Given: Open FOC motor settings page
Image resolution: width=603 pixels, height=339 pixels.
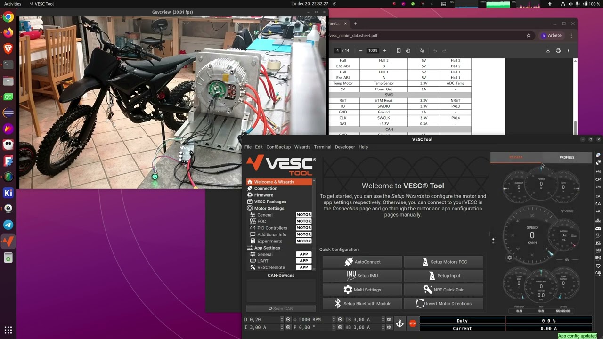Looking at the screenshot, I should coord(279,221).
